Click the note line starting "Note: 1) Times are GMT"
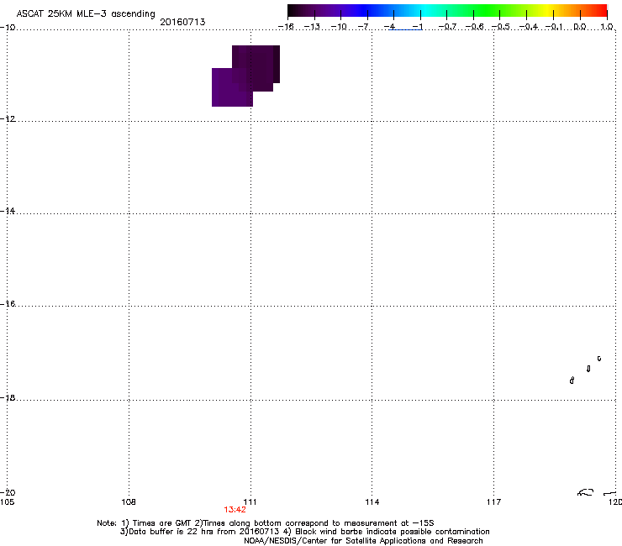This screenshot has height=546, width=622. pyautogui.click(x=266, y=523)
